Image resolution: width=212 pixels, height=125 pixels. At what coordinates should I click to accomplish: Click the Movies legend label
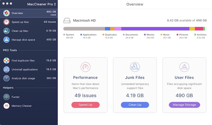pyautogui.click(x=150, y=35)
